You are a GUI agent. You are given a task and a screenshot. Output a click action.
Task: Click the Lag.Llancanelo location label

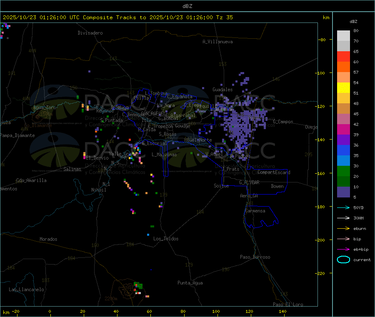(26, 290)
